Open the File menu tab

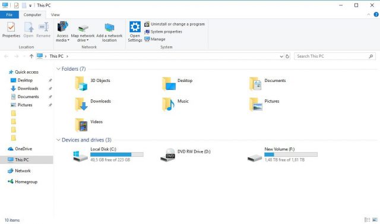9,15
